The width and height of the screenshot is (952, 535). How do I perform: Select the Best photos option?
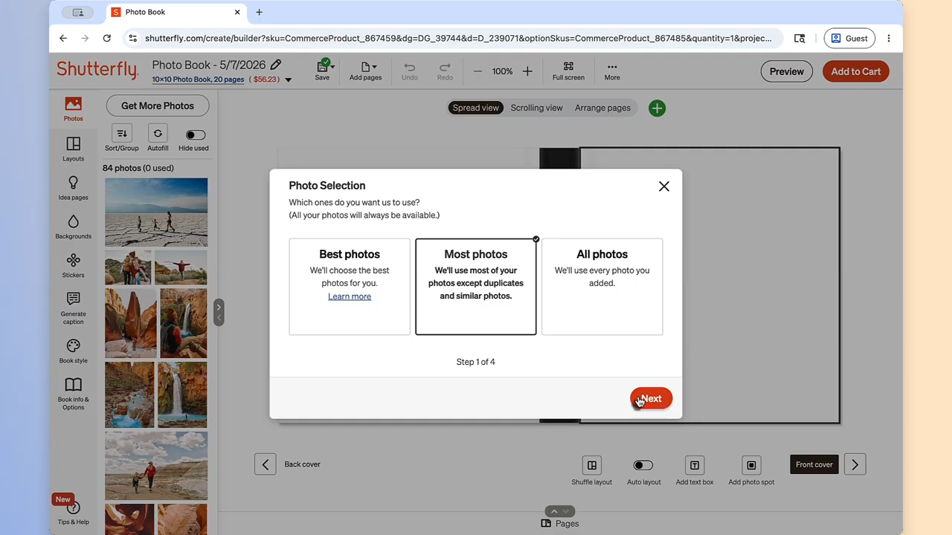[350, 287]
